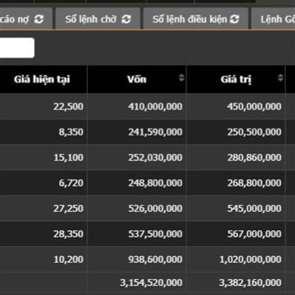Sort by Giá trị column arrows
Viewport: 295px width, 295px height.
tap(280, 78)
